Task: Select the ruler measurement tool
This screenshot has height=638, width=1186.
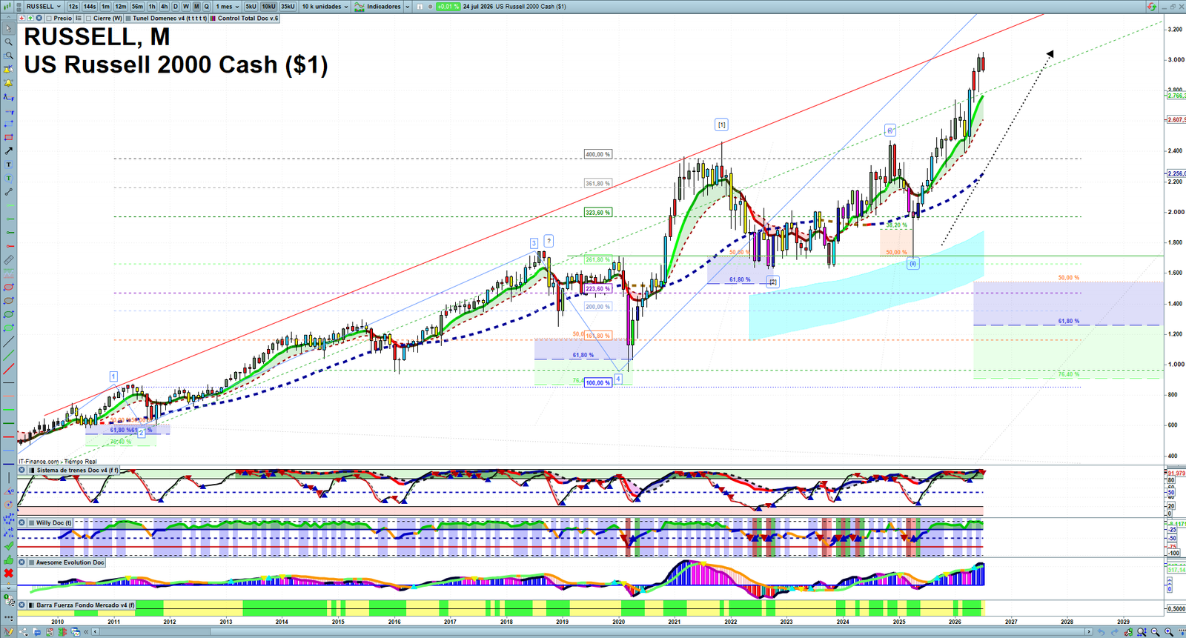Action: point(9,260)
